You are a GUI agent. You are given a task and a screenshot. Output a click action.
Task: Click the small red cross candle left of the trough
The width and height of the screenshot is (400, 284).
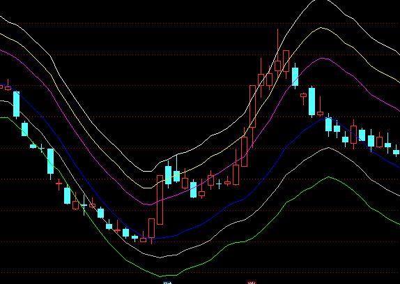117,229
